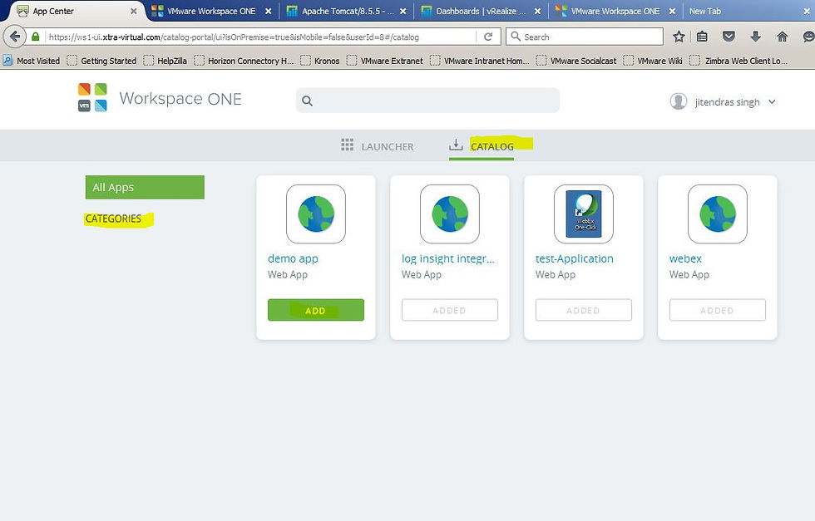Reload the page with the refresh icon
The image size is (815, 521).
[x=488, y=37]
